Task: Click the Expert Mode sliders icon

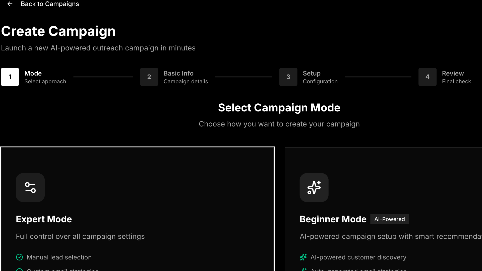Action: pos(30,188)
